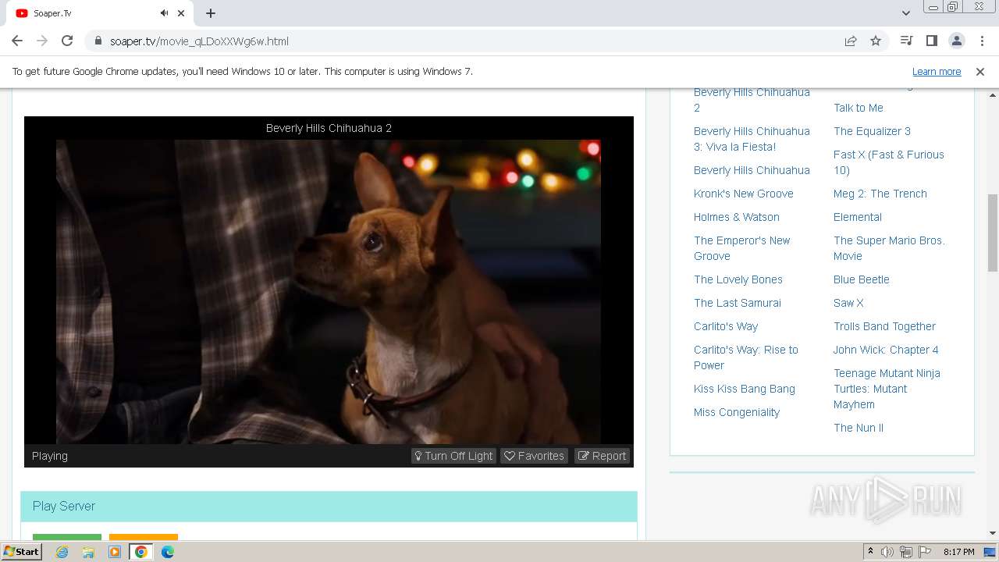Screen dimensions: 999x562
Task: Dismiss the Chrome update infobar
Action: tap(980, 71)
